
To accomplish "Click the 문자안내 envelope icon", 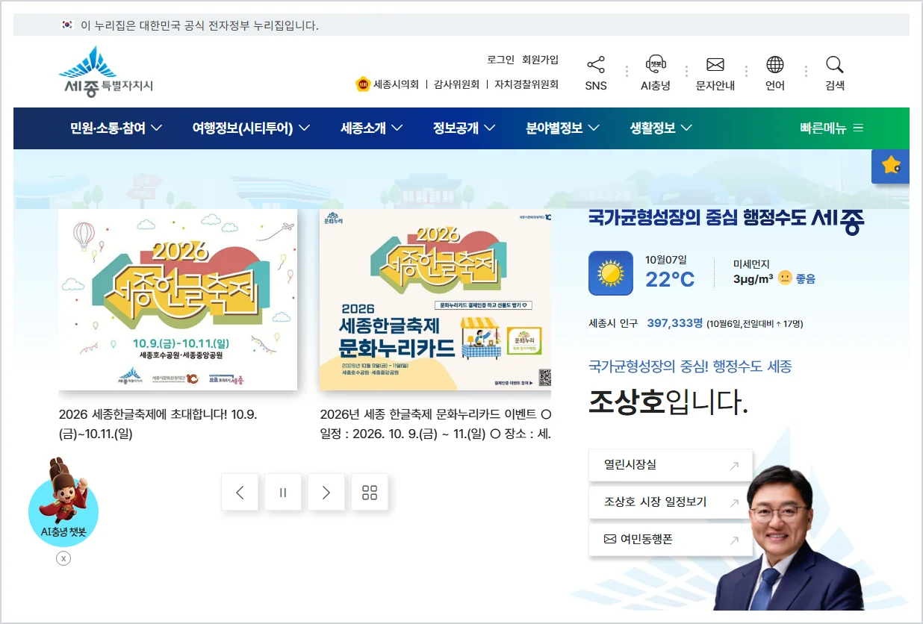I will (715, 65).
